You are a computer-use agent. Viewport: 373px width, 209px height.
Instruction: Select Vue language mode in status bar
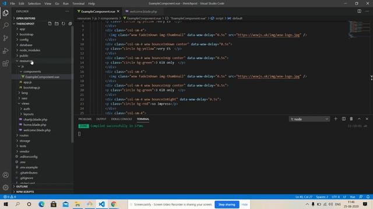353,197
